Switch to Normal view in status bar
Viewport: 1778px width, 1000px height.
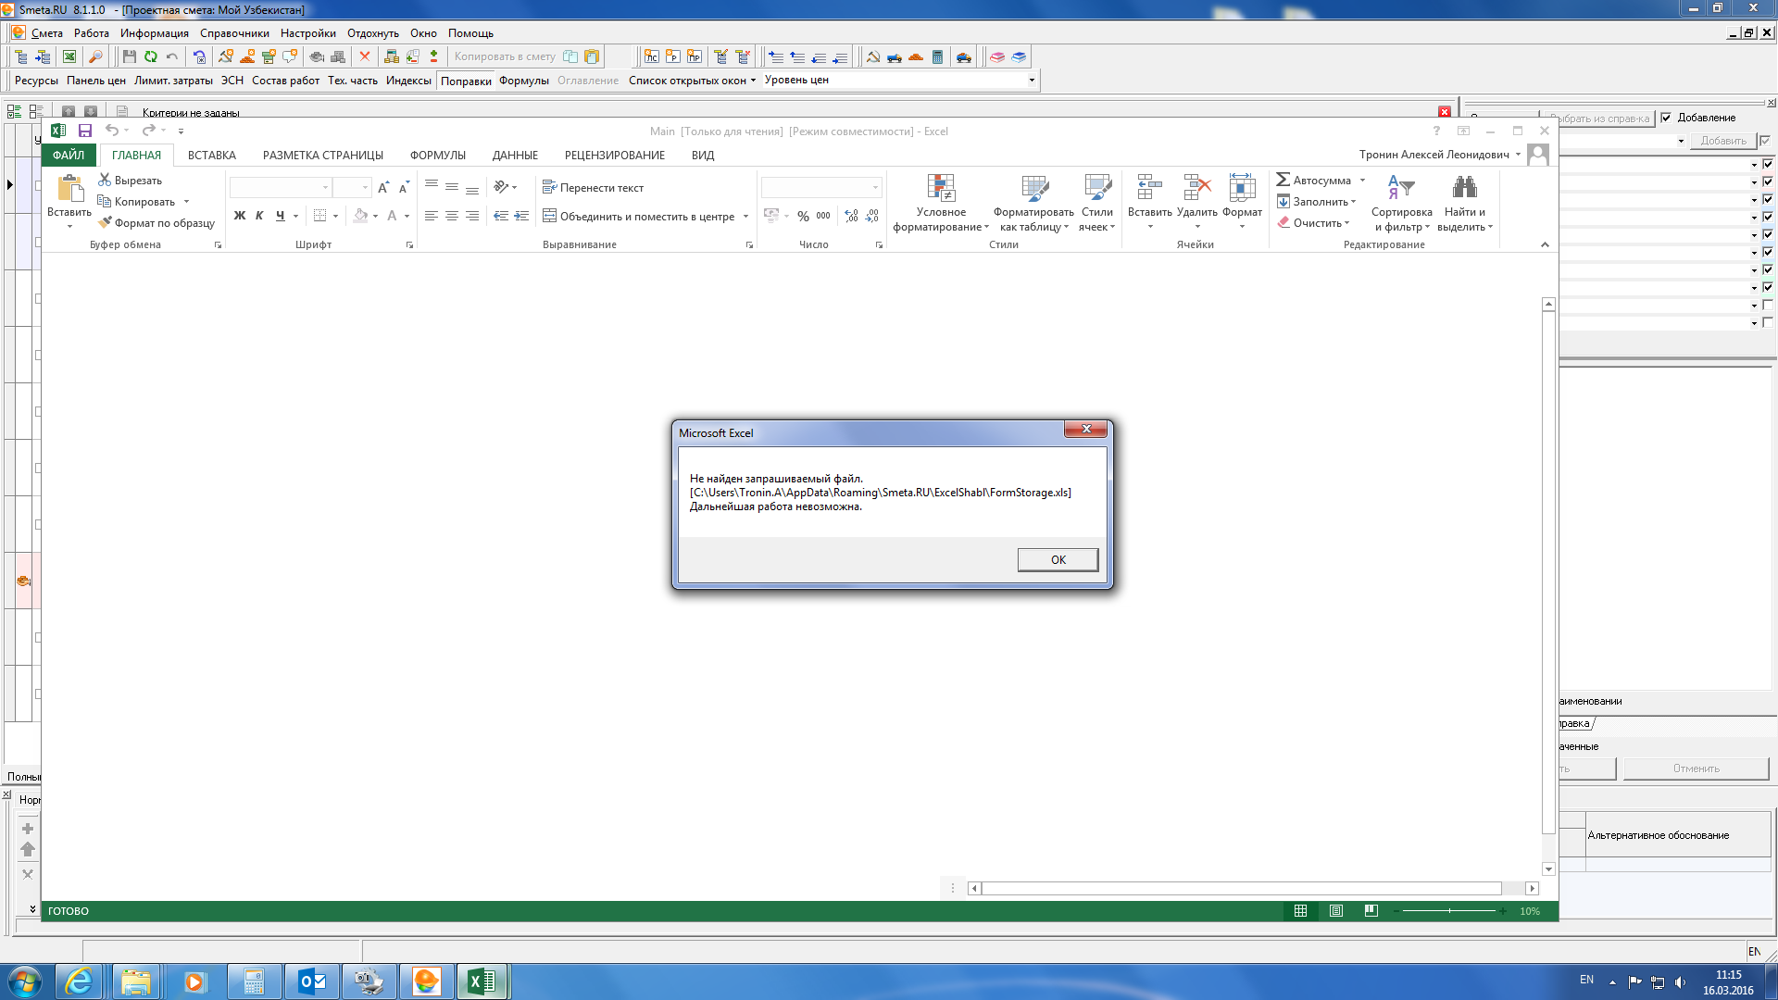[x=1300, y=911]
